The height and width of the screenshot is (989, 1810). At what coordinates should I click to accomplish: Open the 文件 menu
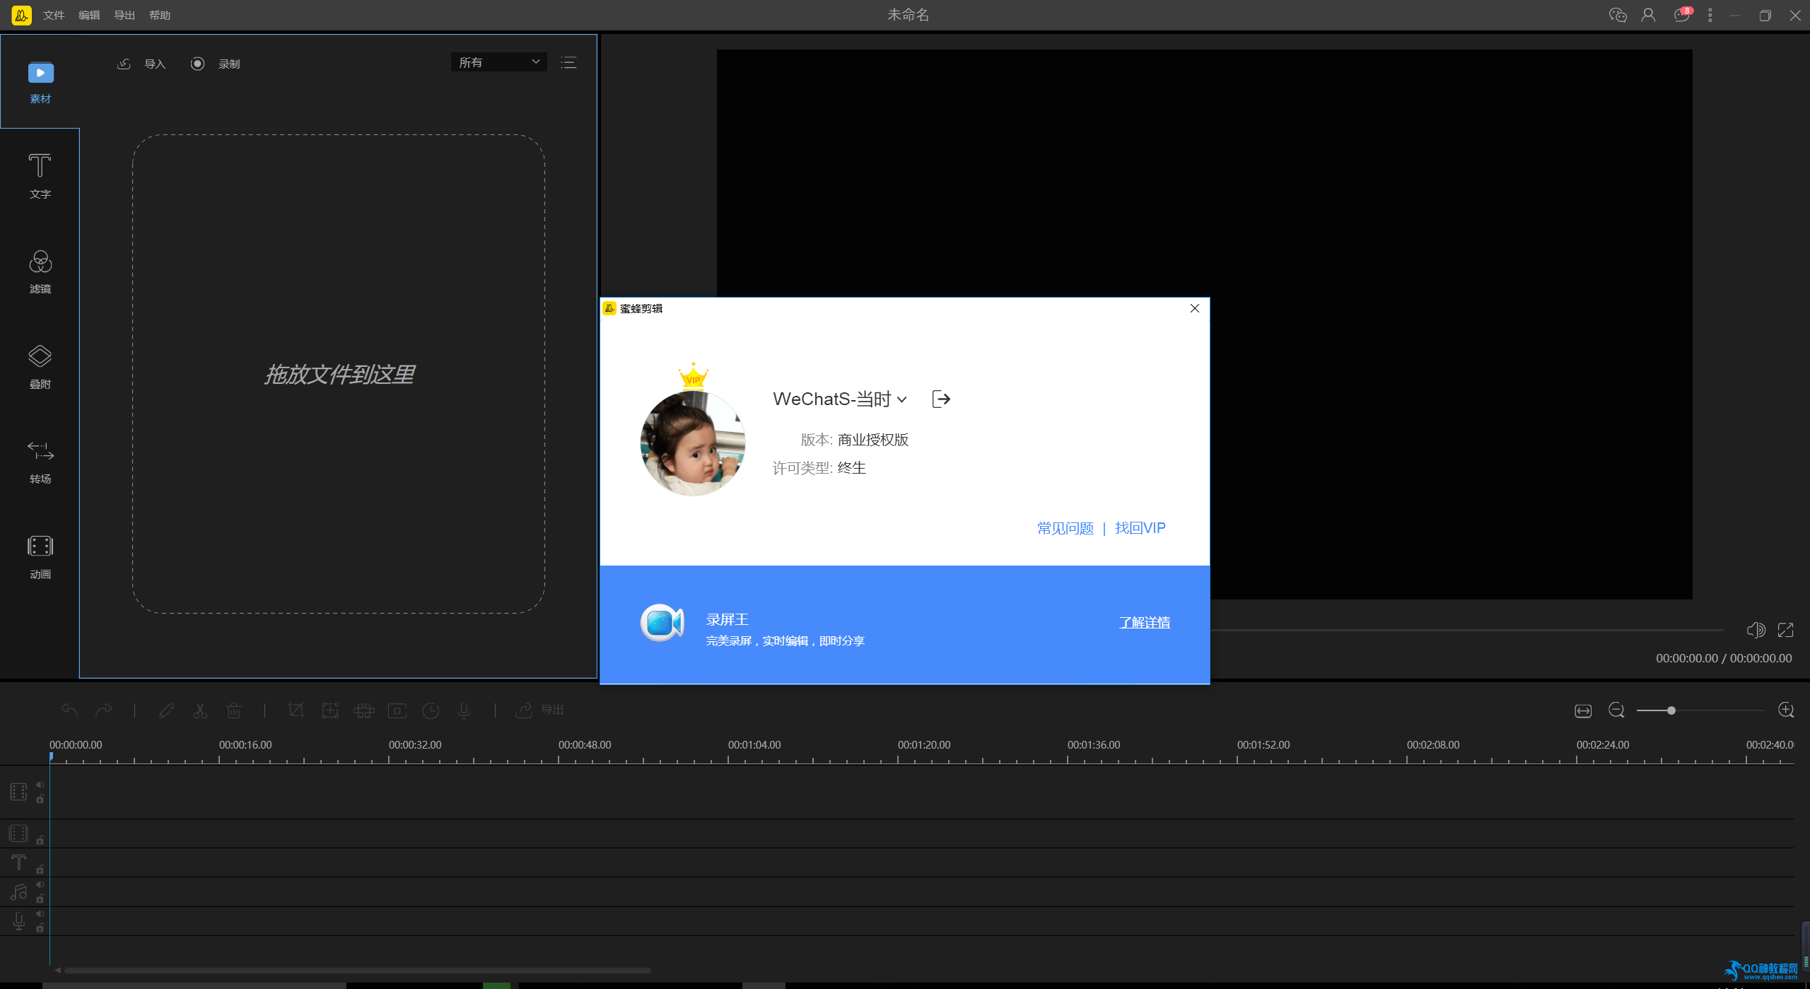pyautogui.click(x=54, y=15)
